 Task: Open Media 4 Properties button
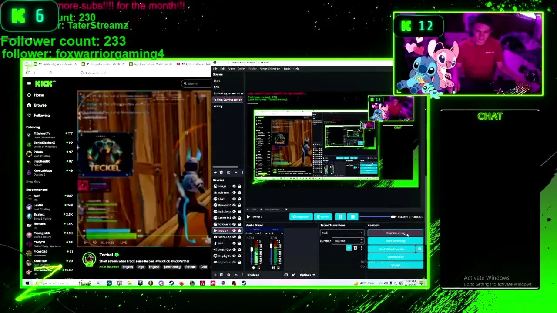coord(301,217)
